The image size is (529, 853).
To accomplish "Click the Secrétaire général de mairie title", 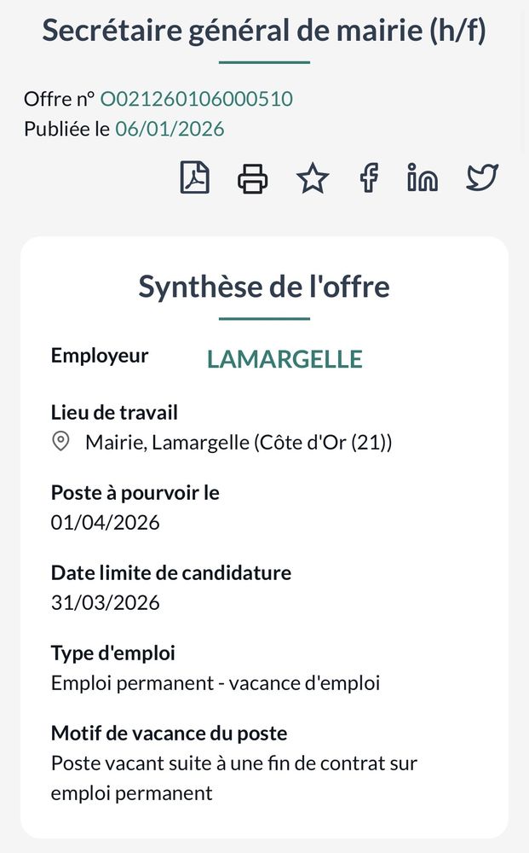I will click(x=264, y=31).
